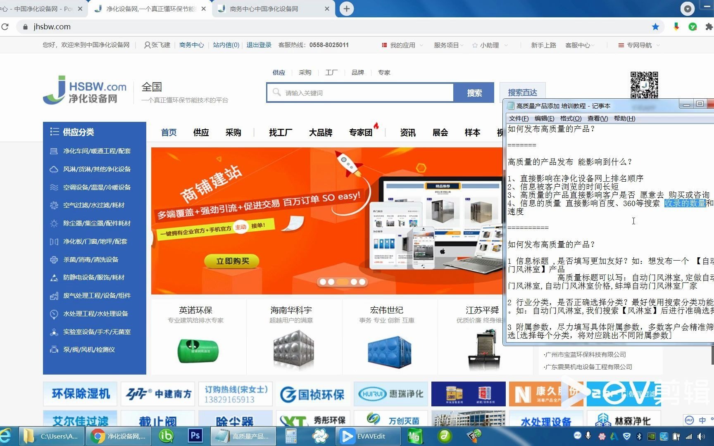Viewport: 714px width, 446px height.
Task: Open Chrome extensions puzzle icon
Action: (709, 27)
